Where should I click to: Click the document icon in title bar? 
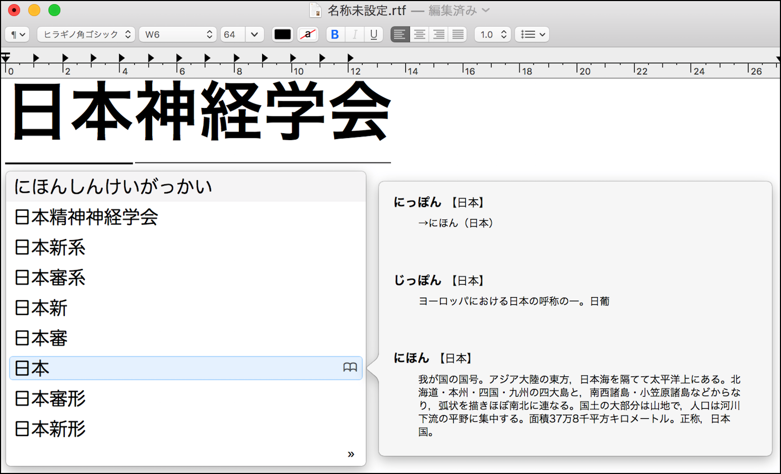pyautogui.click(x=315, y=10)
